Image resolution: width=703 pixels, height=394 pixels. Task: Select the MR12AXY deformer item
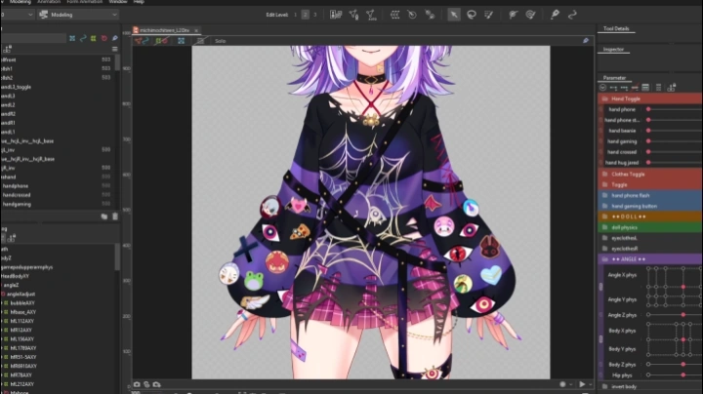tap(22, 330)
